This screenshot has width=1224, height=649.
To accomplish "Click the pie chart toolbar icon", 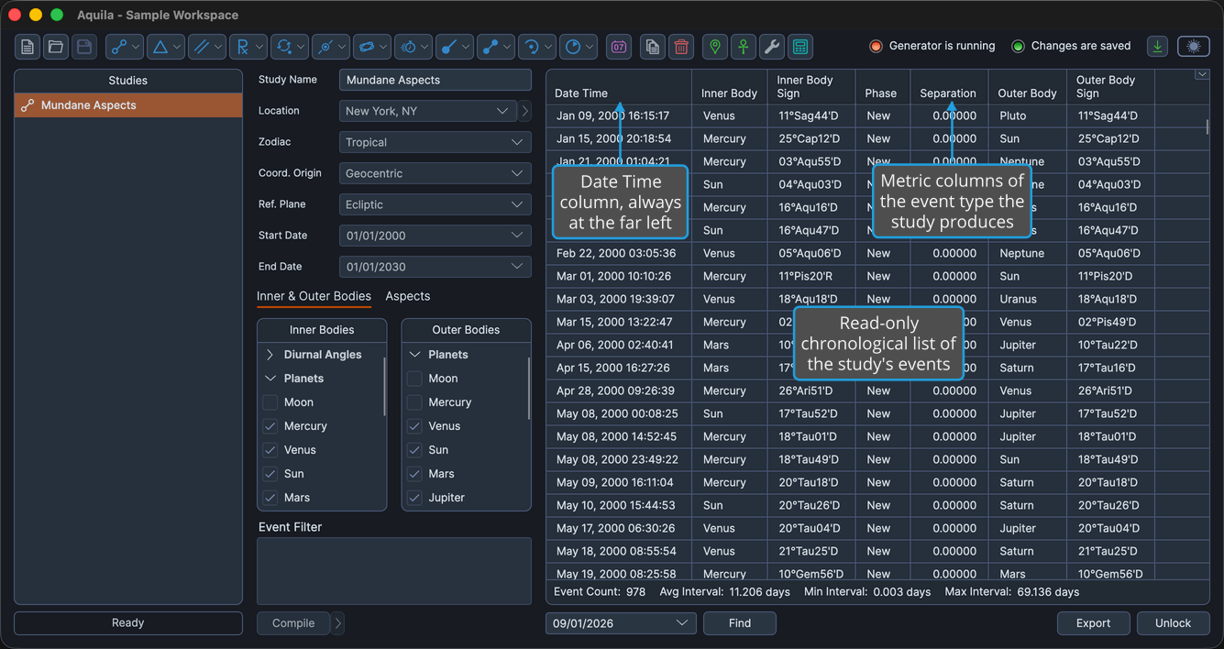I will click(579, 47).
